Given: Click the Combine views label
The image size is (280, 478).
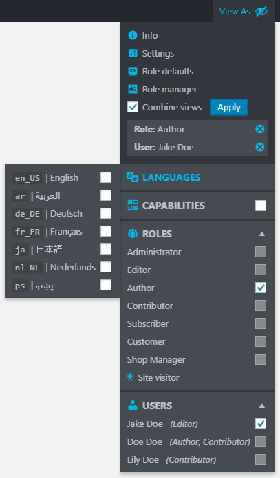Looking at the screenshot, I should point(172,108).
